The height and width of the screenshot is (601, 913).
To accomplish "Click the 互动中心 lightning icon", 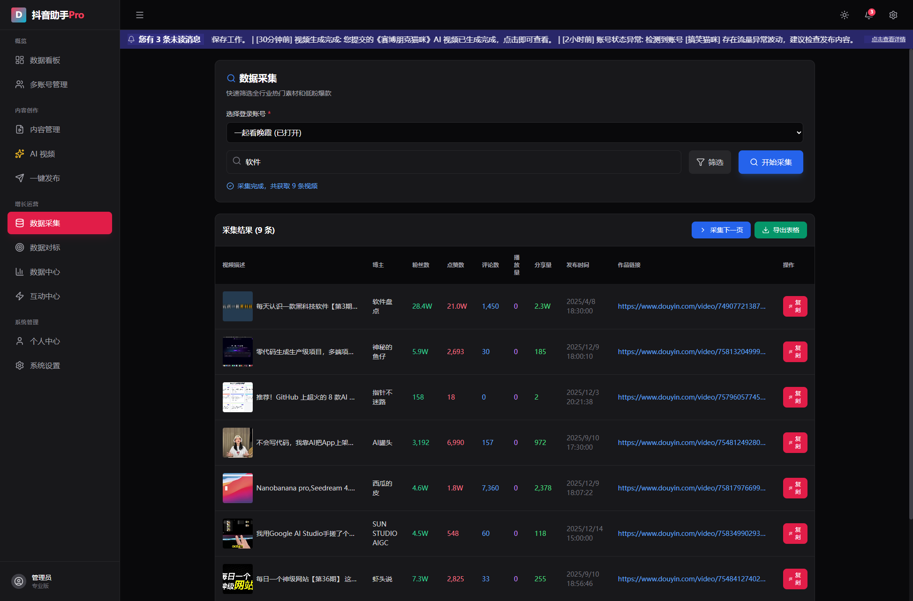I will pos(20,296).
